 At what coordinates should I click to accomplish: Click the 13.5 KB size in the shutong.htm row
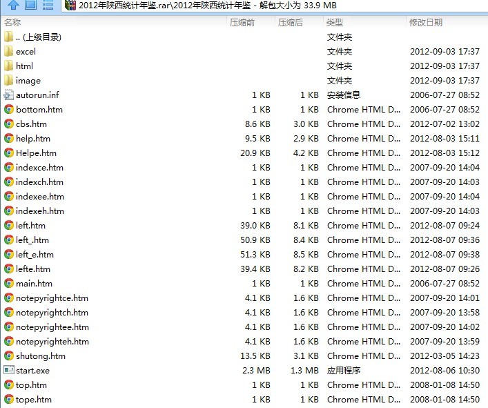click(255, 356)
